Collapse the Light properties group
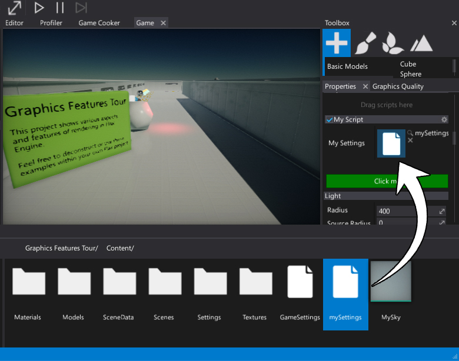459x361 pixels. [x=386, y=196]
